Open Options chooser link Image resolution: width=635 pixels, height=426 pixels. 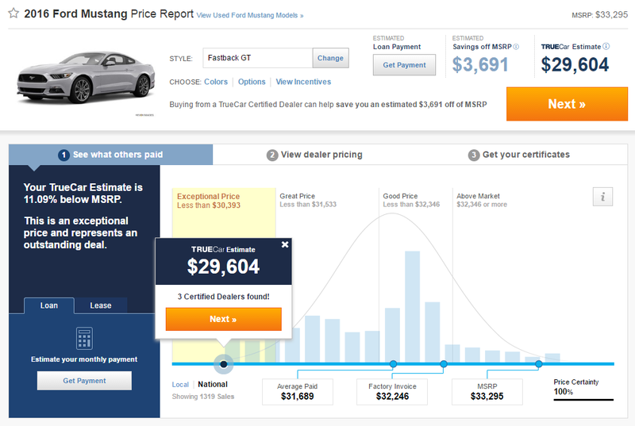tap(252, 82)
